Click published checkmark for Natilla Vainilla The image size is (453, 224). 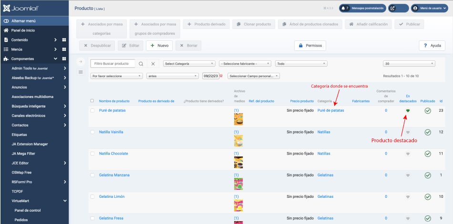428,132
